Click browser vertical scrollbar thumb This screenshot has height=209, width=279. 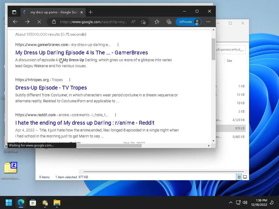pos(213,49)
